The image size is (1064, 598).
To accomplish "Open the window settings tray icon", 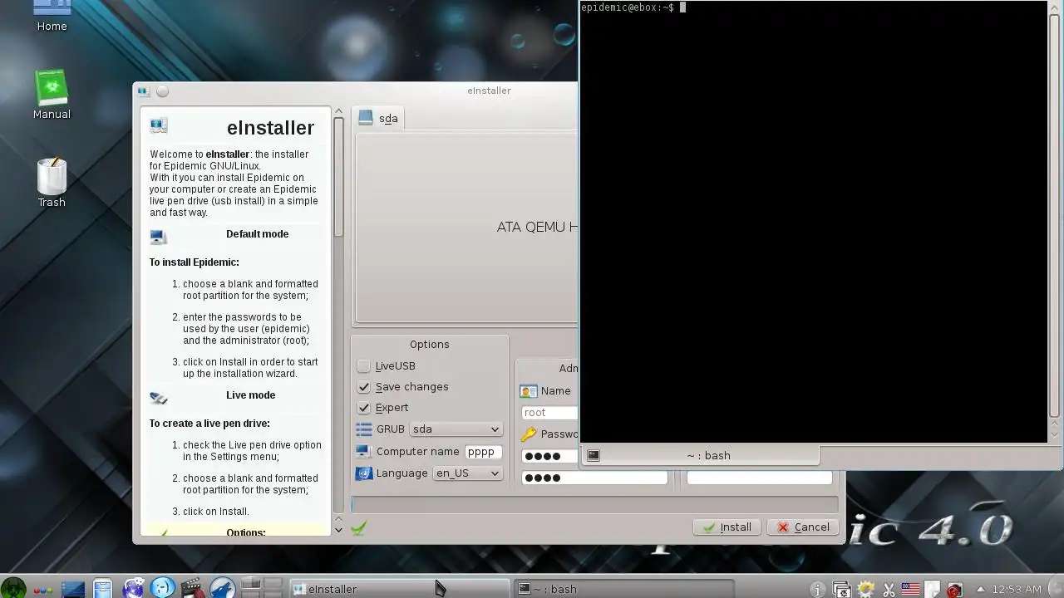I will click(x=841, y=589).
